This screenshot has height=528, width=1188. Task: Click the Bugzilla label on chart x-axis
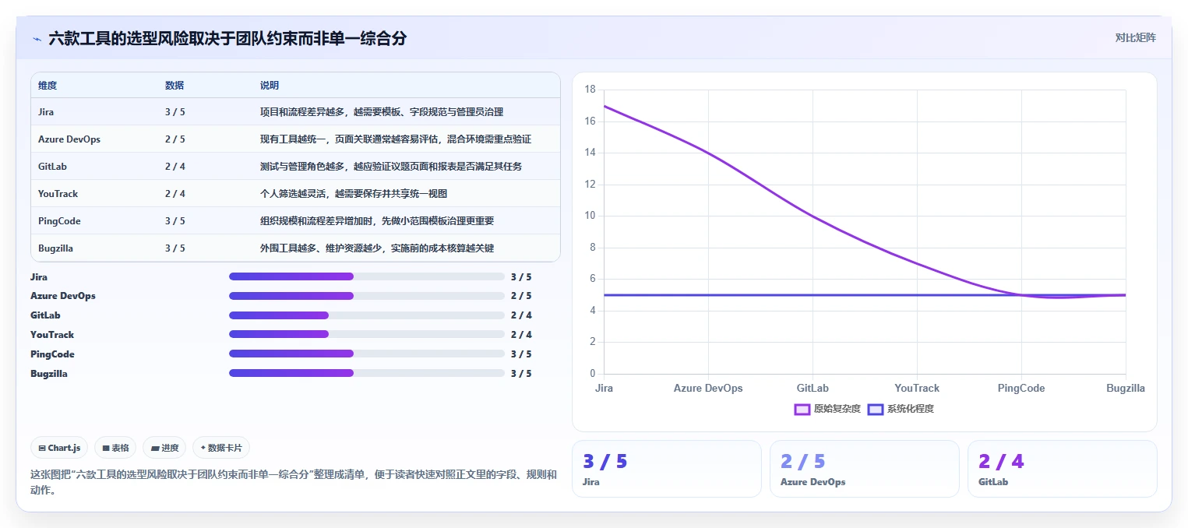tap(1126, 388)
